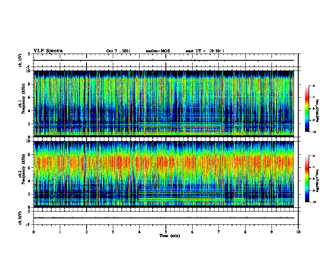Click the time axis tick label "4"
Image resolution: width=336 pixels, height=260 pixels.
140,232
